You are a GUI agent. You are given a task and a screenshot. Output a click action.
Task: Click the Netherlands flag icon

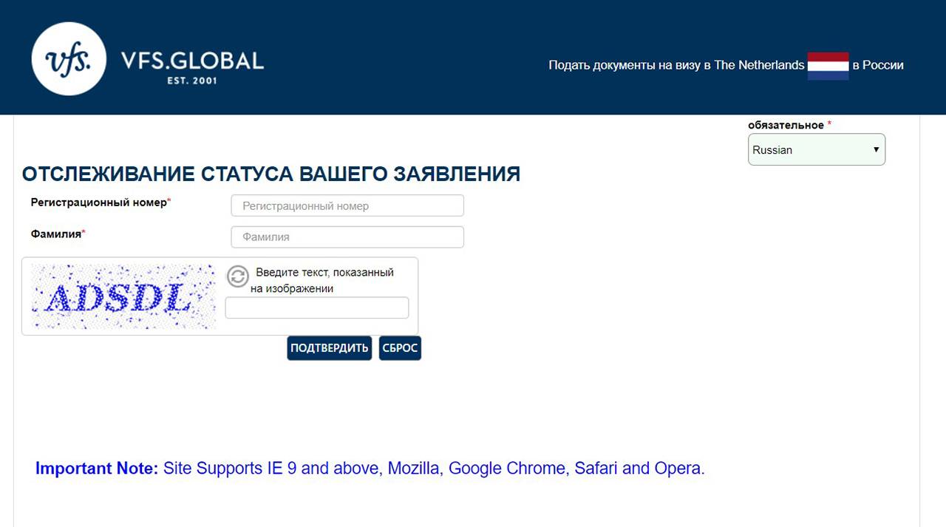[x=828, y=66]
